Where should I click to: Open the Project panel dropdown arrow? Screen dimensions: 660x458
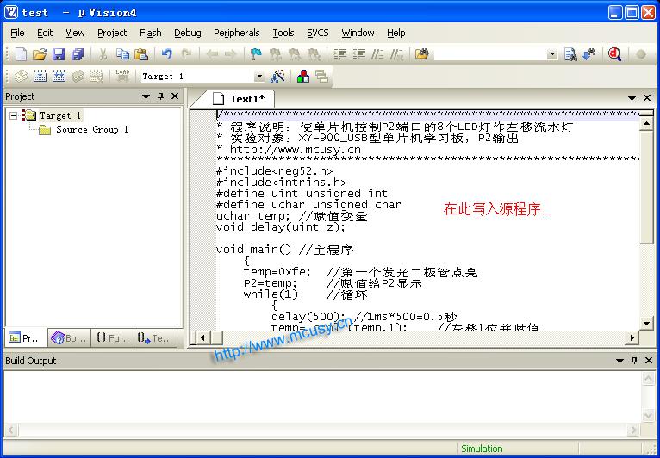pos(146,96)
